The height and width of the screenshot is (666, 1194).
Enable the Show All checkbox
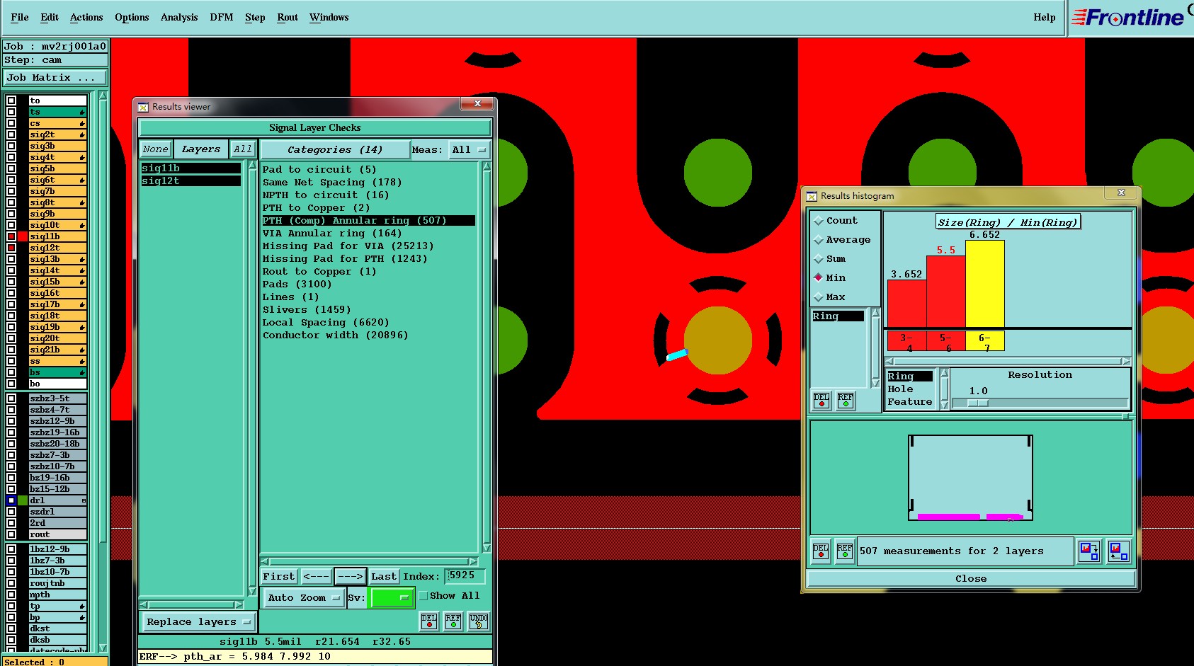coord(423,596)
